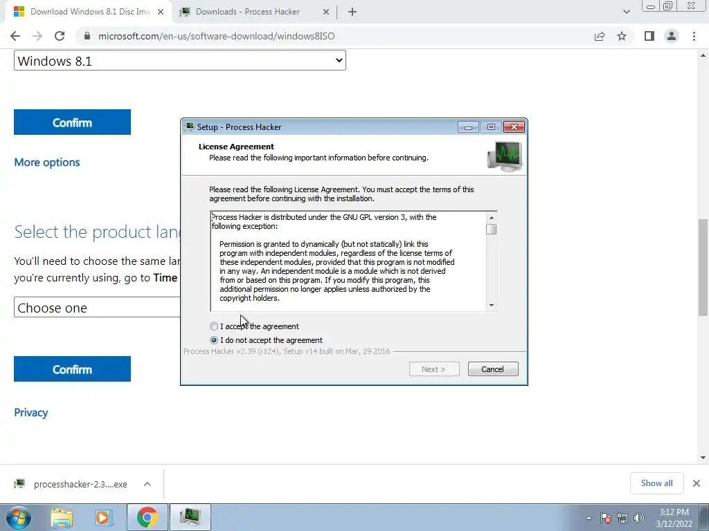This screenshot has height=531, width=709.
Task: Open the Privacy link
Action: coord(30,412)
